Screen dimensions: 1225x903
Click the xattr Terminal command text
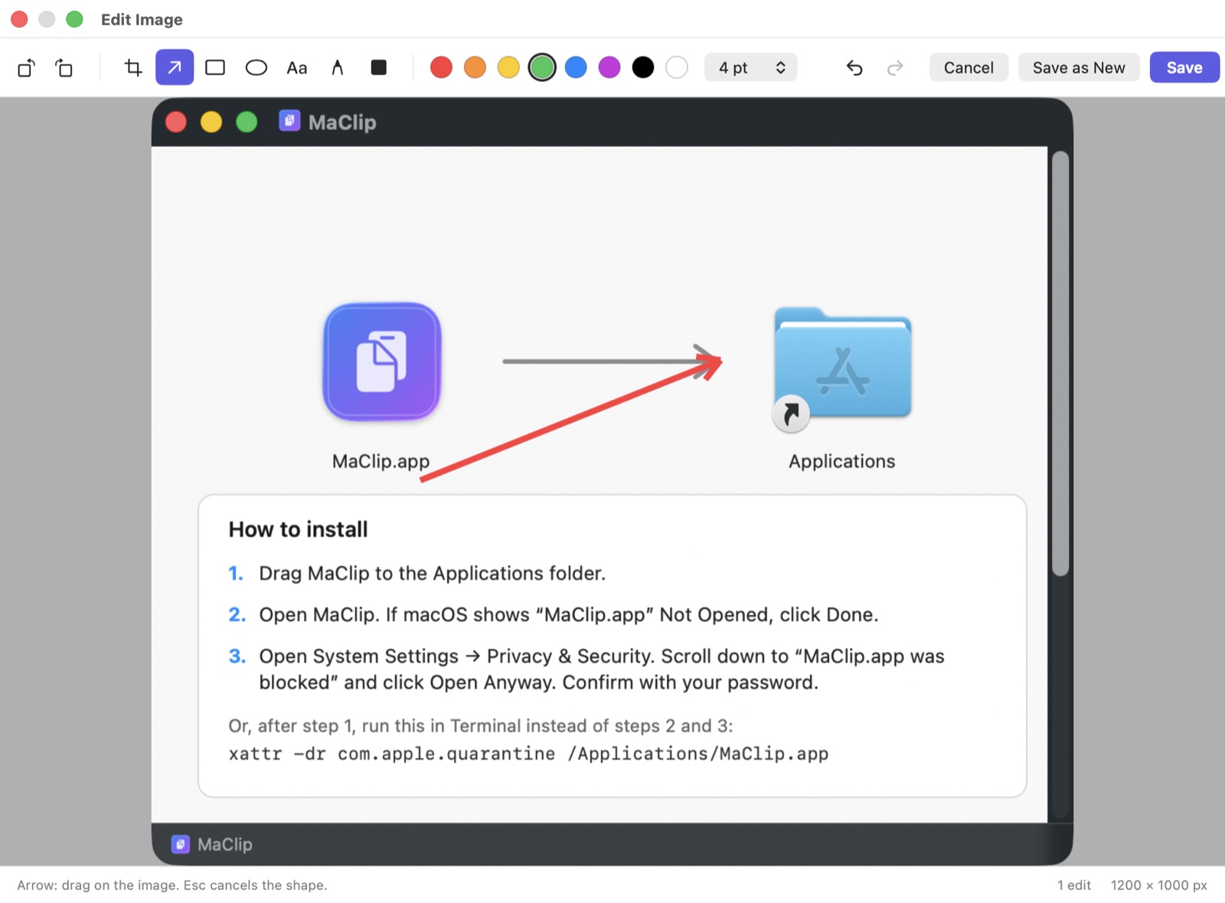pos(528,754)
